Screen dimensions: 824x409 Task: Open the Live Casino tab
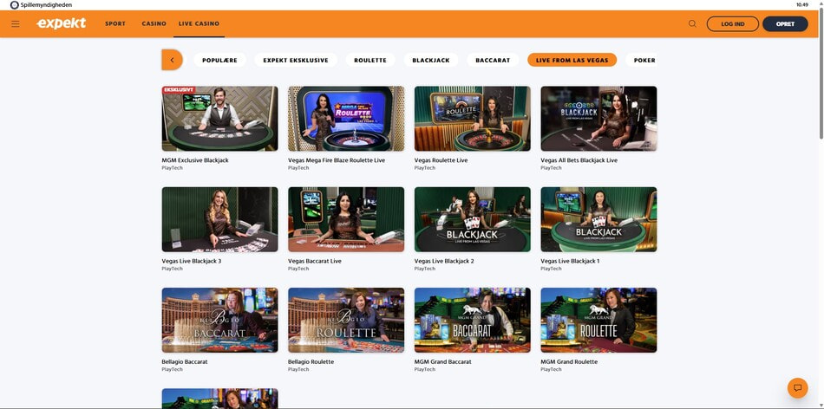point(199,23)
